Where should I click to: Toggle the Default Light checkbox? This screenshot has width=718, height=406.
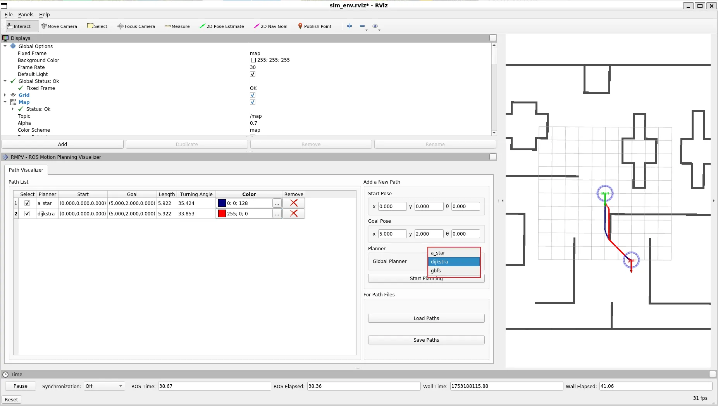coord(253,74)
